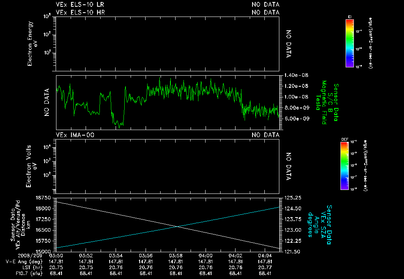Viewport: 404px width, 279px height.
Task: Click the 03:52 time axis label
Action: tap(86, 256)
